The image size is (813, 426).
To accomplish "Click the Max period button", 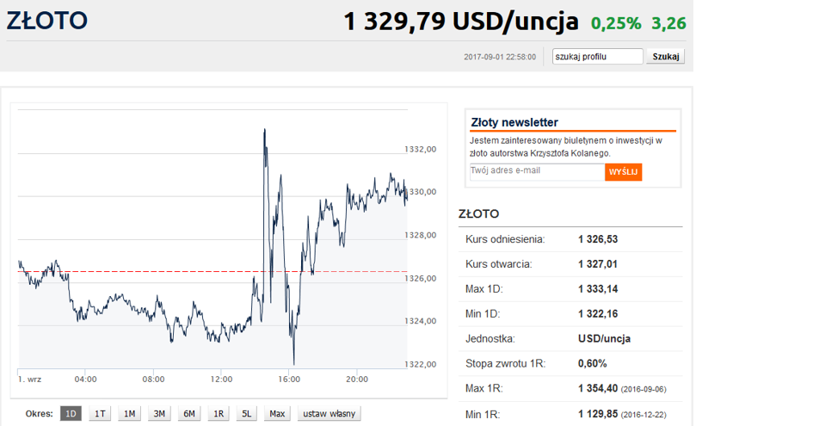I will click(277, 414).
